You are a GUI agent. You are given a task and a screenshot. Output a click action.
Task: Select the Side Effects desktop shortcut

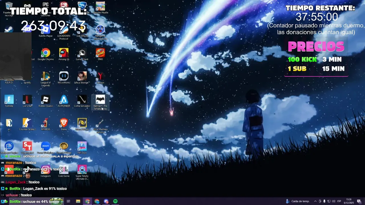(x=82, y=31)
